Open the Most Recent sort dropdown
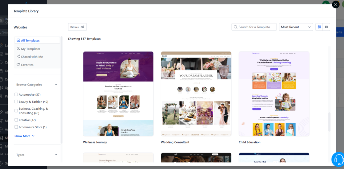The height and width of the screenshot is (169, 344). tap(296, 27)
